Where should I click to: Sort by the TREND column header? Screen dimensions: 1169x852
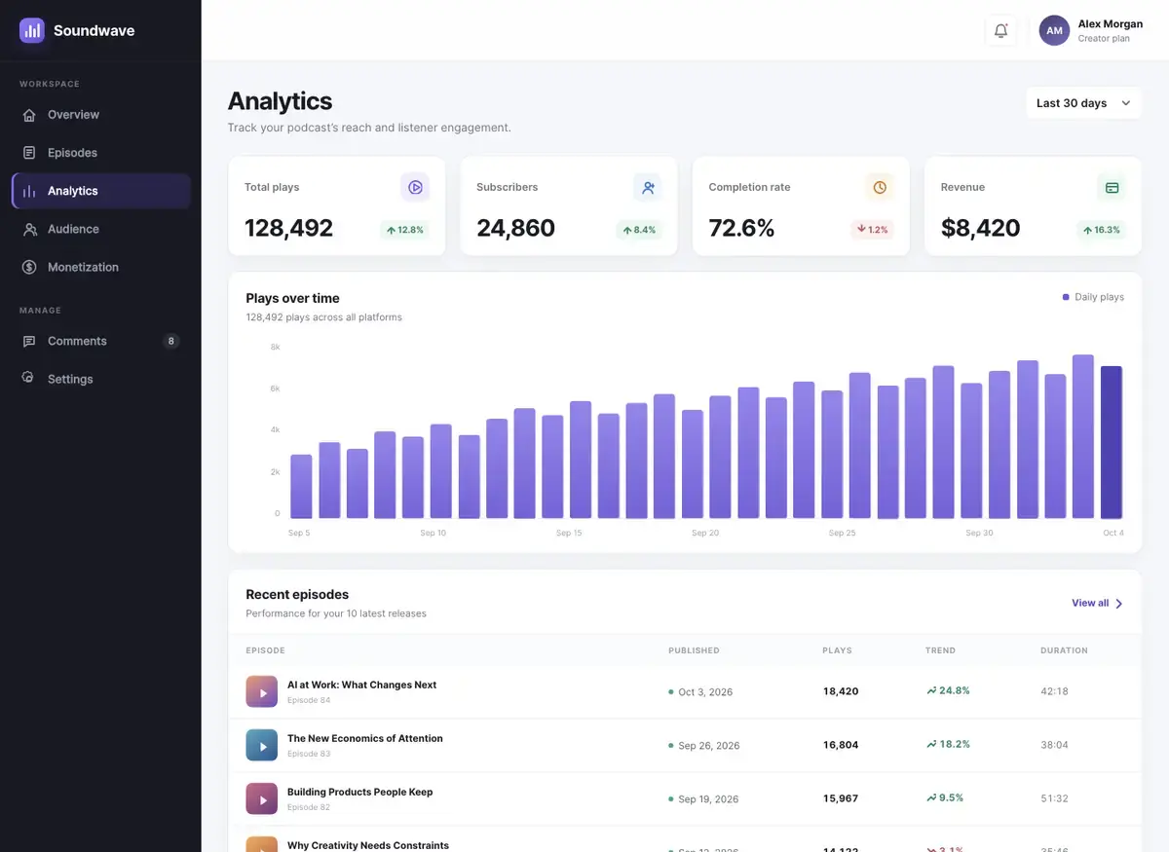click(940, 650)
